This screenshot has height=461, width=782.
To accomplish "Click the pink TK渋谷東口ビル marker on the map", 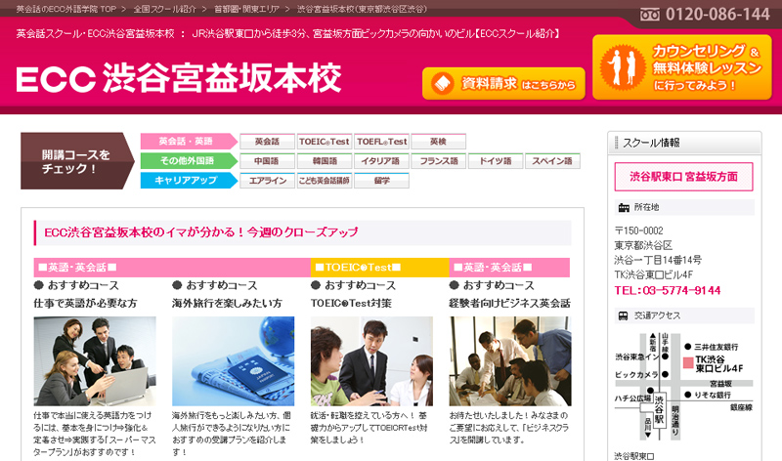I will (688, 362).
